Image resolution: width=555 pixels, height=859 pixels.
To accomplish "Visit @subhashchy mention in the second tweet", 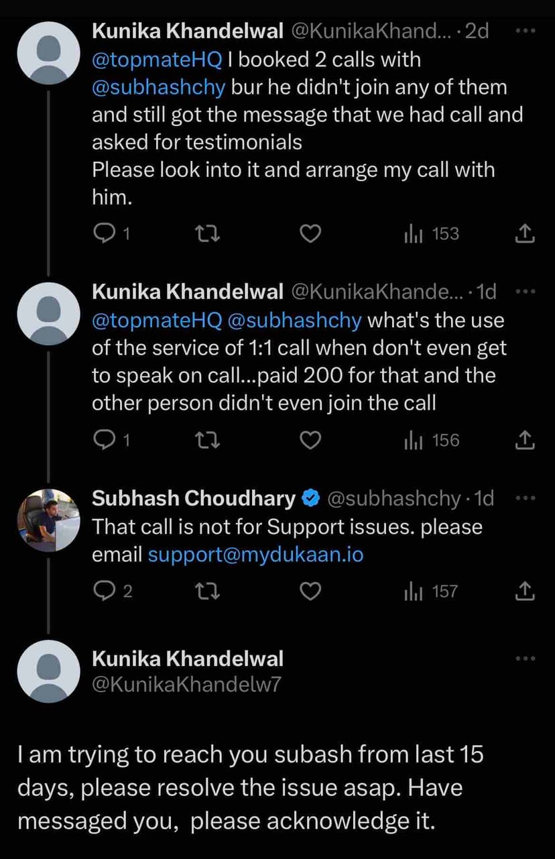I will pos(295,320).
